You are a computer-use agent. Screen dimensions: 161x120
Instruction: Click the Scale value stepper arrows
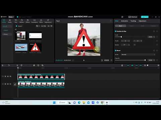point(154,37)
